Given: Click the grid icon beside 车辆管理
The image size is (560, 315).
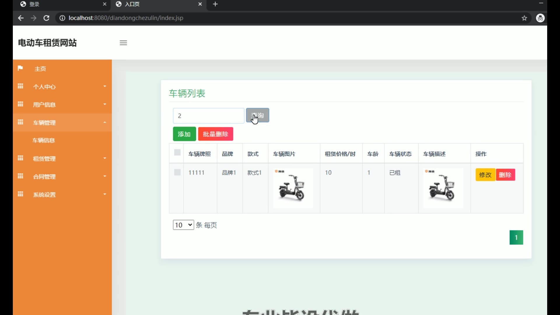Looking at the screenshot, I should coord(20,122).
